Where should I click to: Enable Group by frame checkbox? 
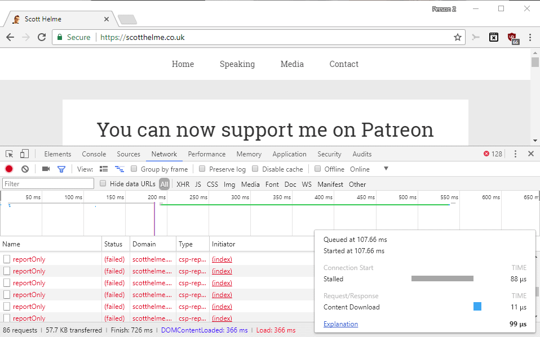point(134,169)
